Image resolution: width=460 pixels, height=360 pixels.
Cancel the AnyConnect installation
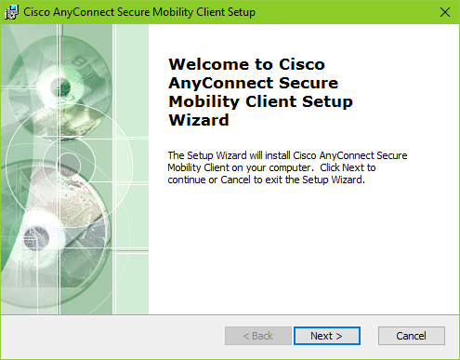click(412, 336)
